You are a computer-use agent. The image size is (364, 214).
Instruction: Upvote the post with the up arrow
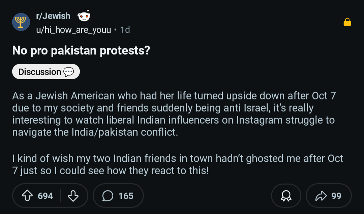[27, 196]
